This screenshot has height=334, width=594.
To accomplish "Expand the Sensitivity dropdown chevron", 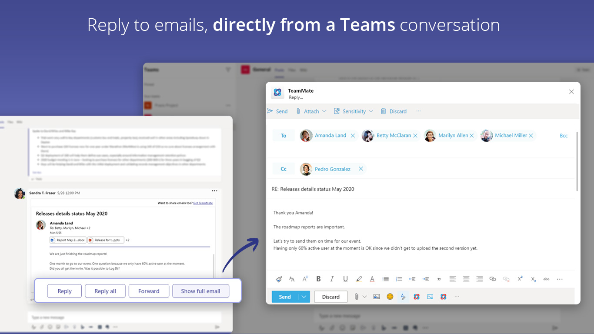I will 371,111.
